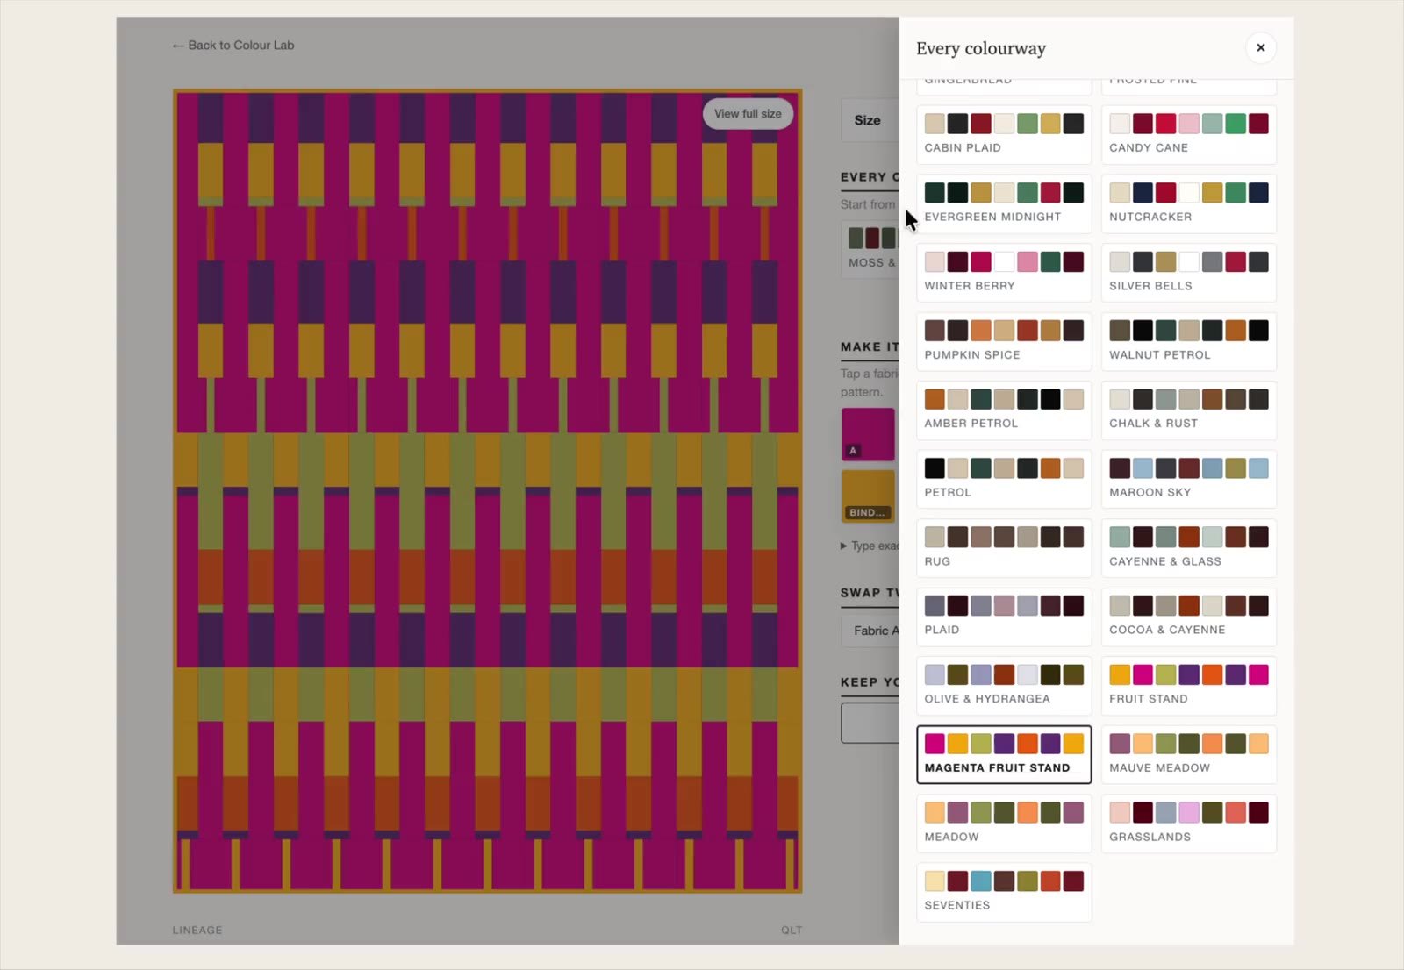Choose the Meadow colourway card
Viewport: 1404px width, 970px height.
(x=1004, y=824)
